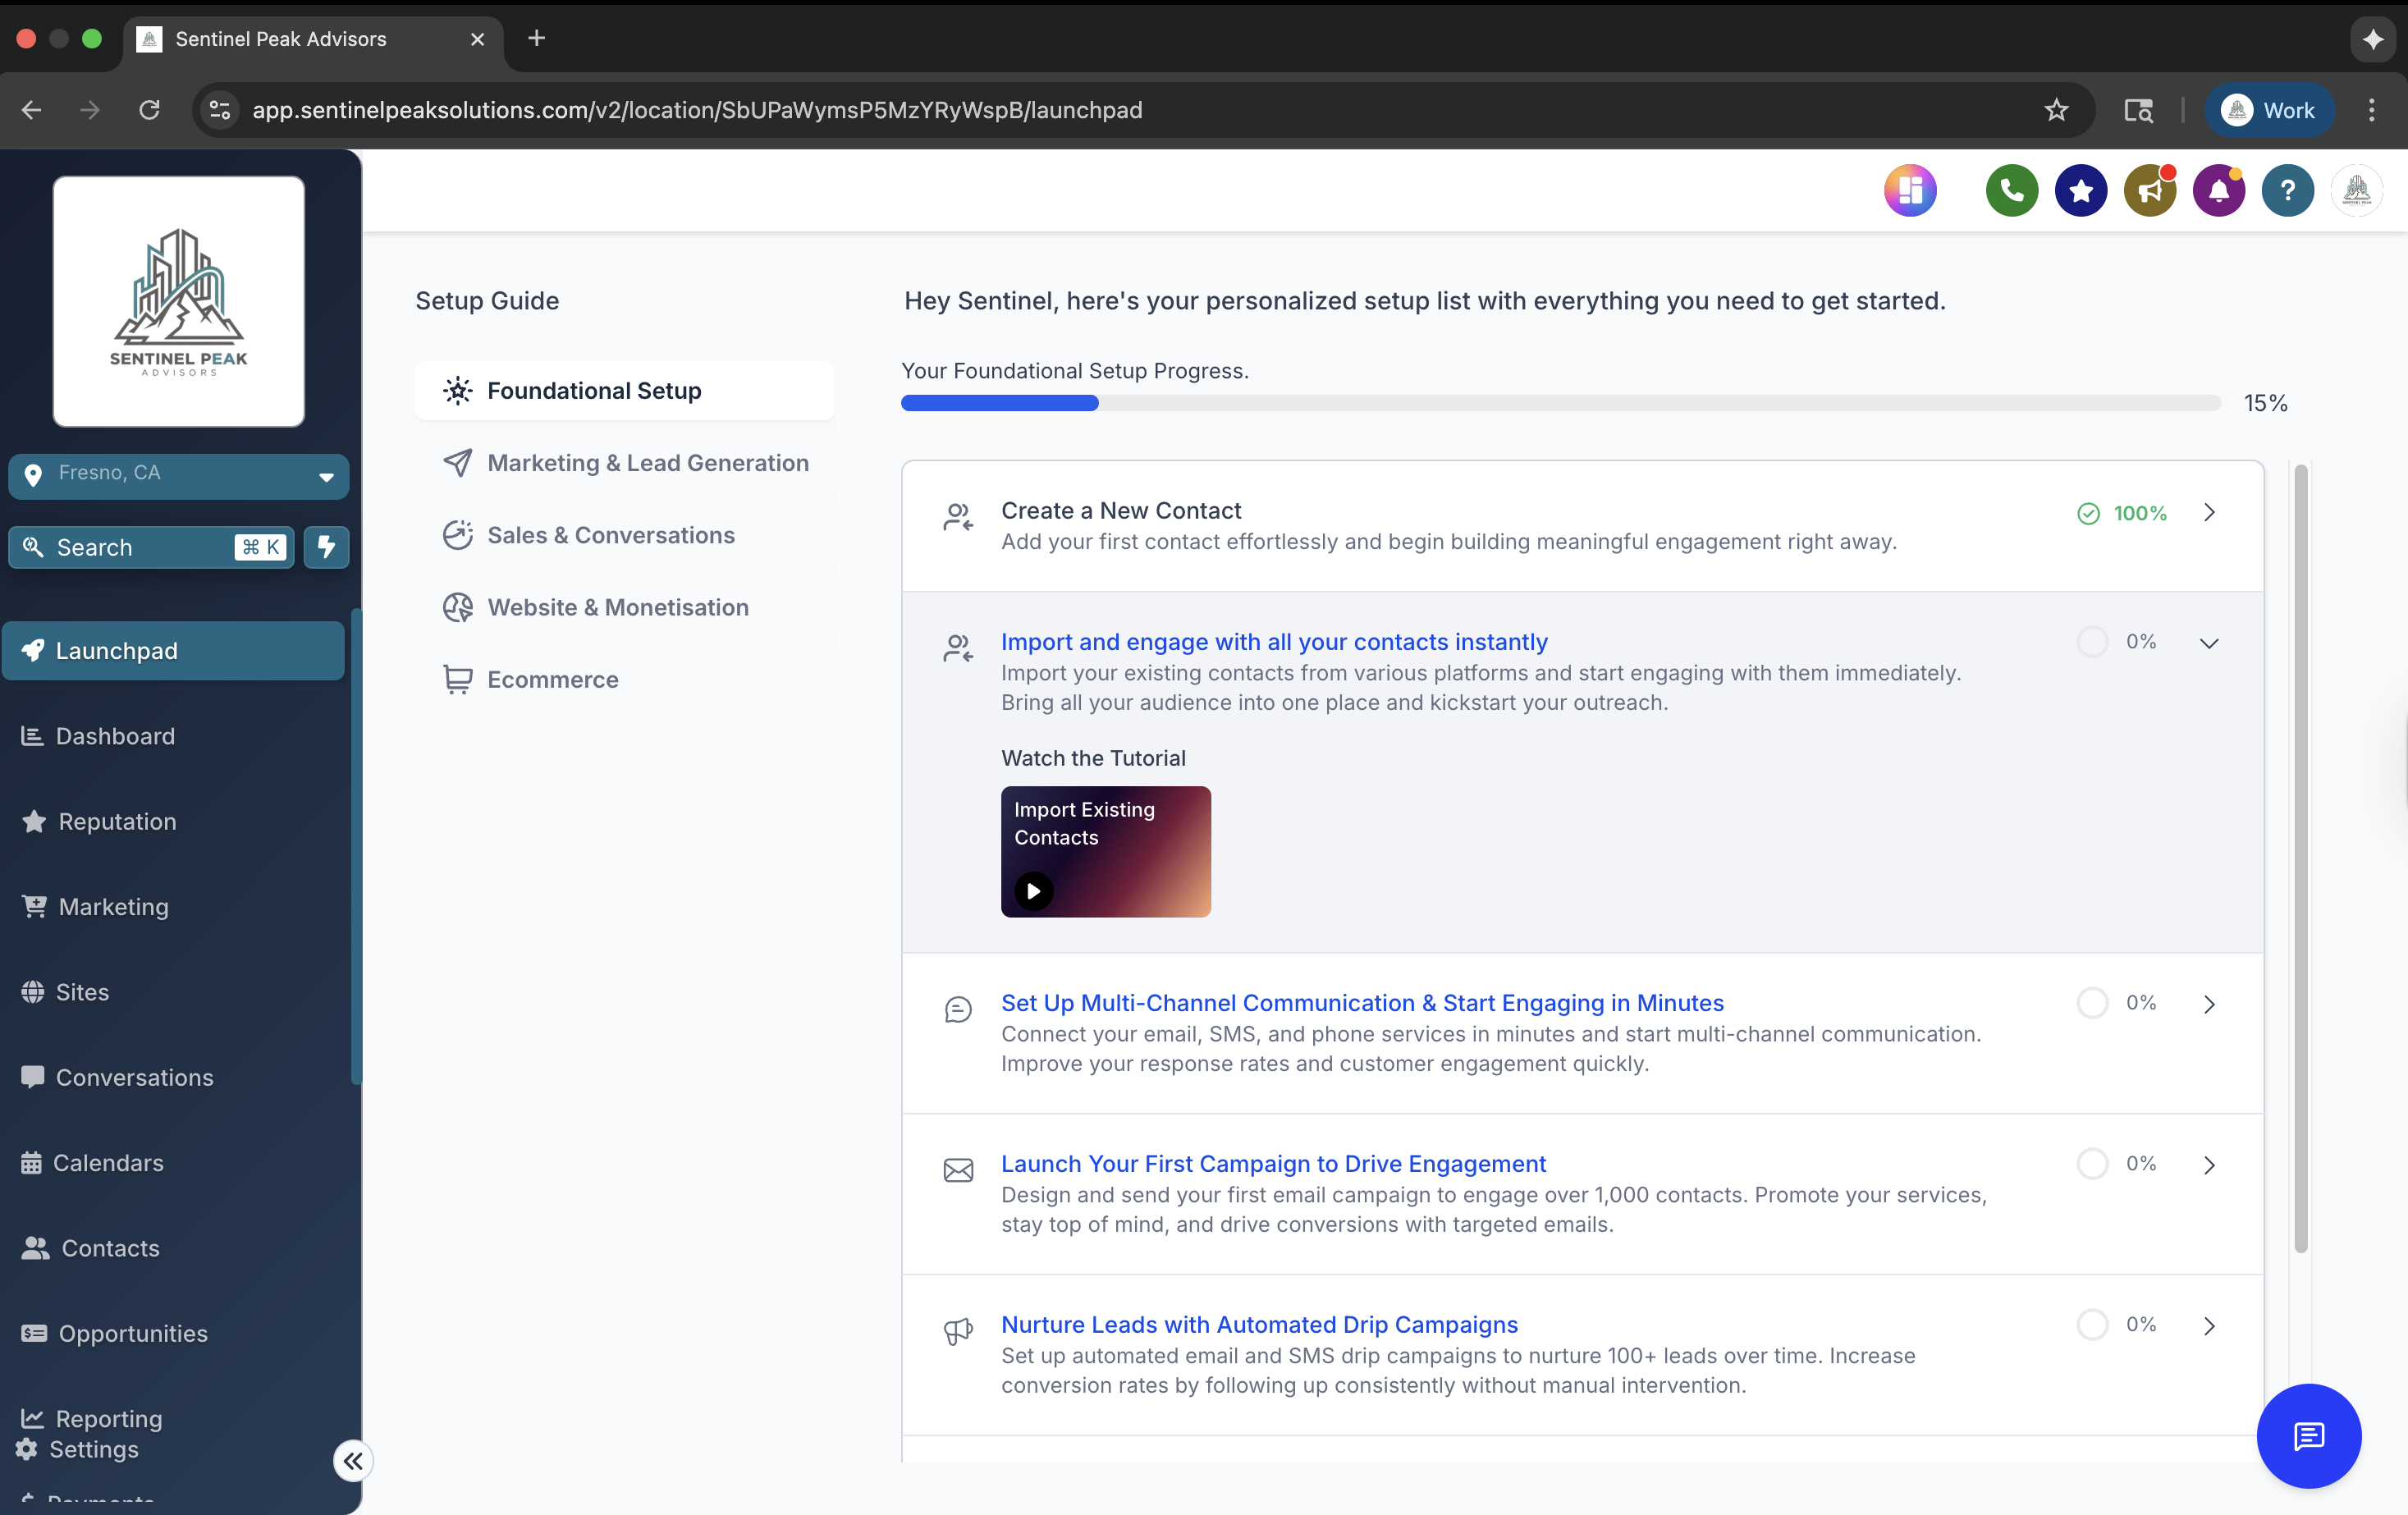This screenshot has width=2408, height=1515.
Task: Collapse the sidebar with the double-chevron button
Action: click(352, 1460)
